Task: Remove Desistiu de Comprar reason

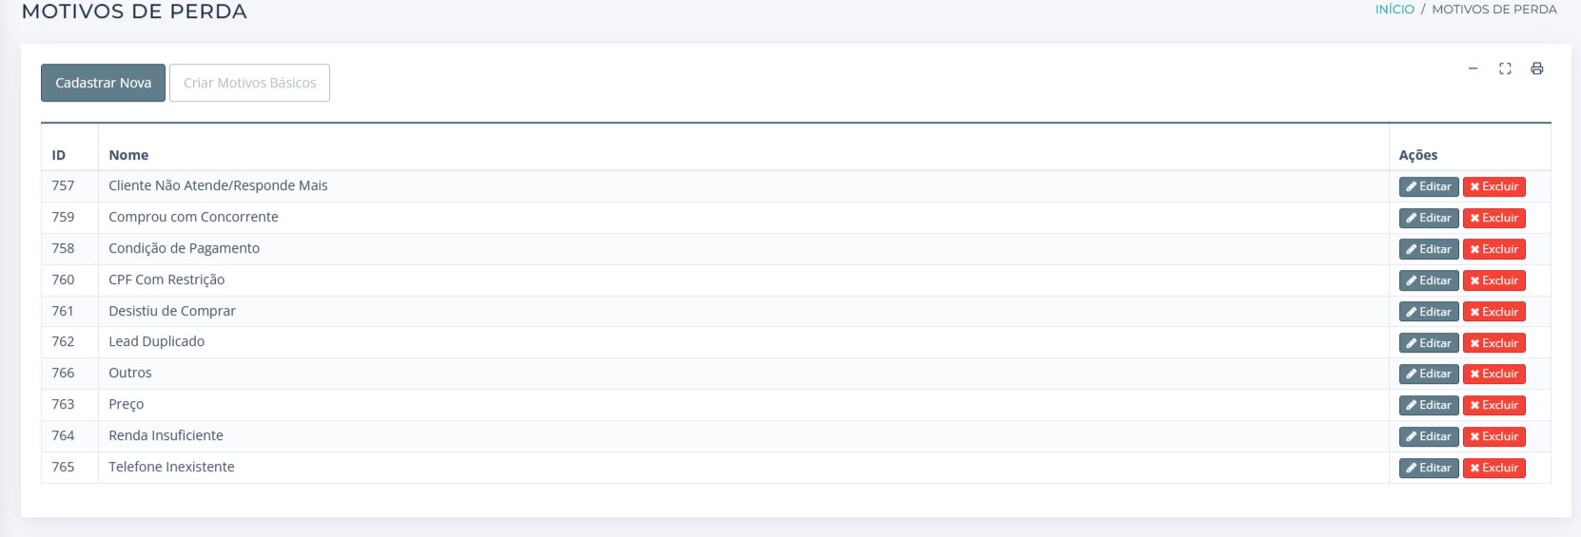Action: point(1493,313)
